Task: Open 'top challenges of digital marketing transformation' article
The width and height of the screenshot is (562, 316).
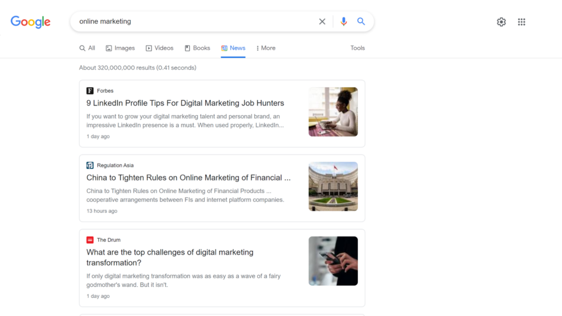Action: coord(170,257)
